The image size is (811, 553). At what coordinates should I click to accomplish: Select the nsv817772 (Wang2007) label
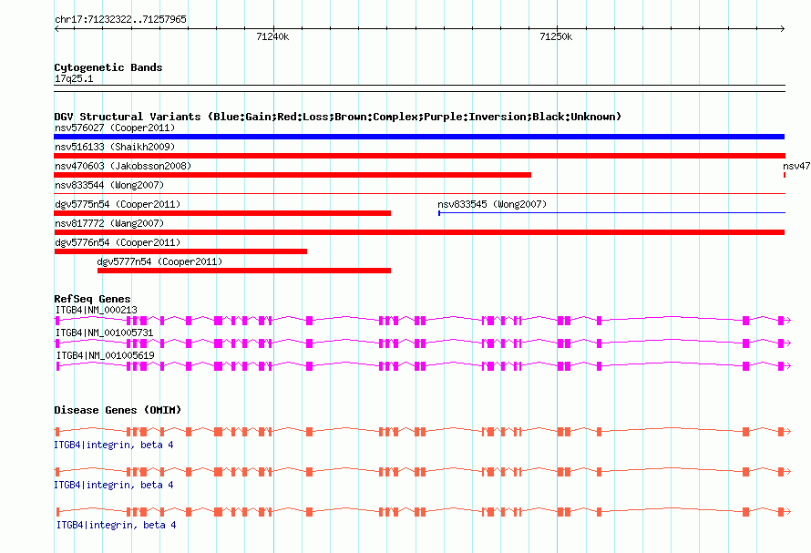click(x=109, y=223)
